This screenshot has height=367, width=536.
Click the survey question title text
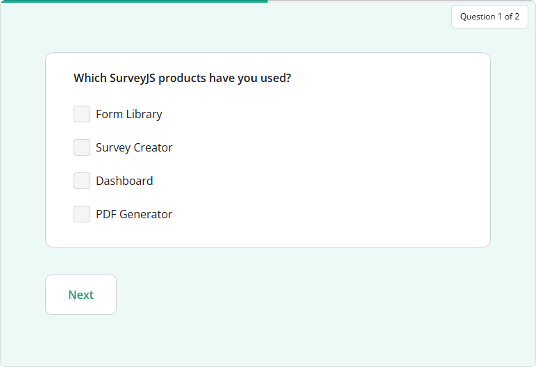pos(182,78)
